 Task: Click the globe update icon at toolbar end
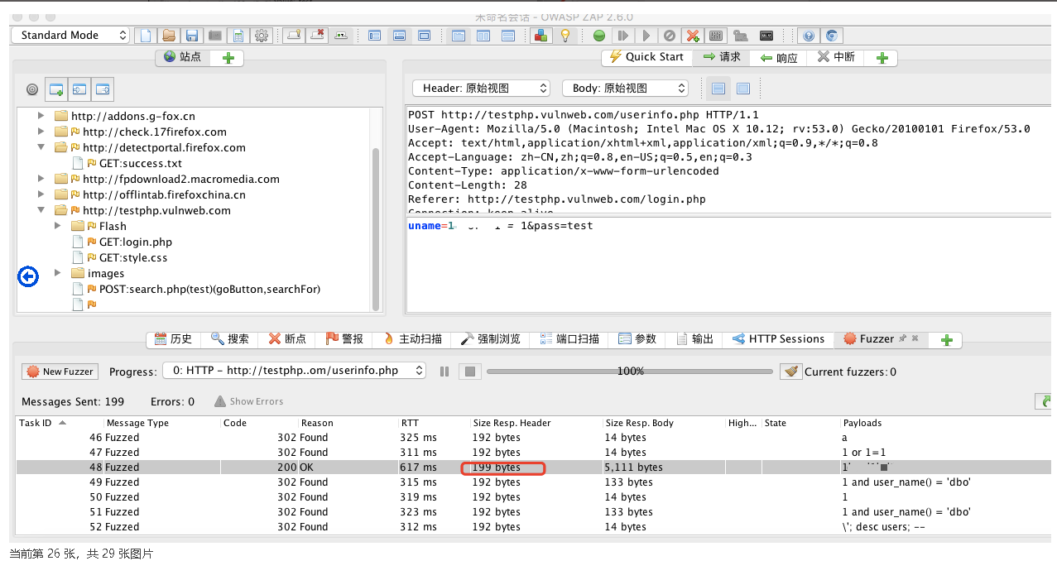click(x=832, y=36)
